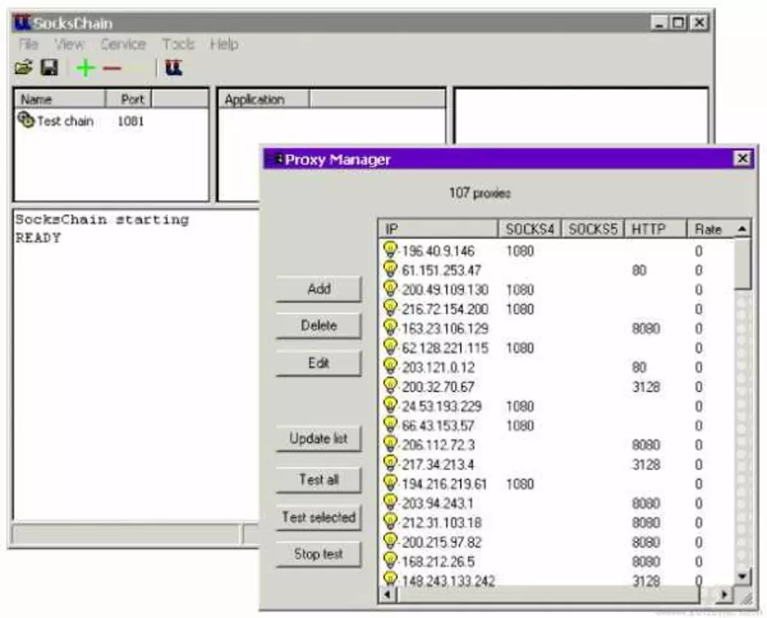This screenshot has width=767, height=618.
Task: Sort proxies by Rate column header
Action: (x=711, y=228)
